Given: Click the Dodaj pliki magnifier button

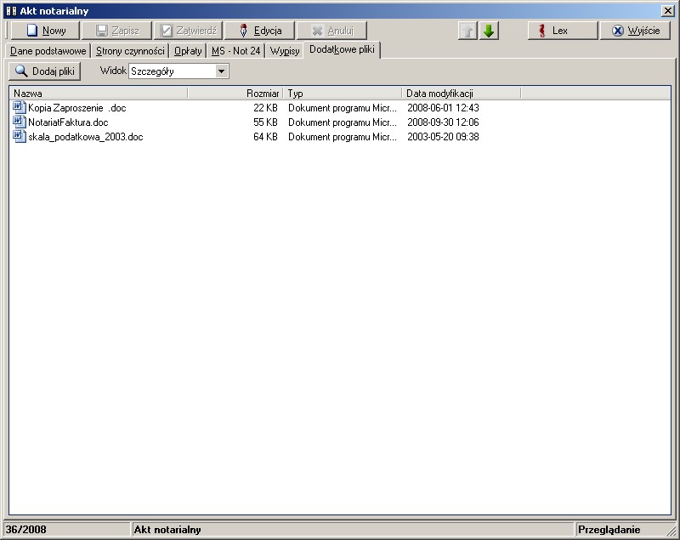Looking at the screenshot, I should 44,71.
